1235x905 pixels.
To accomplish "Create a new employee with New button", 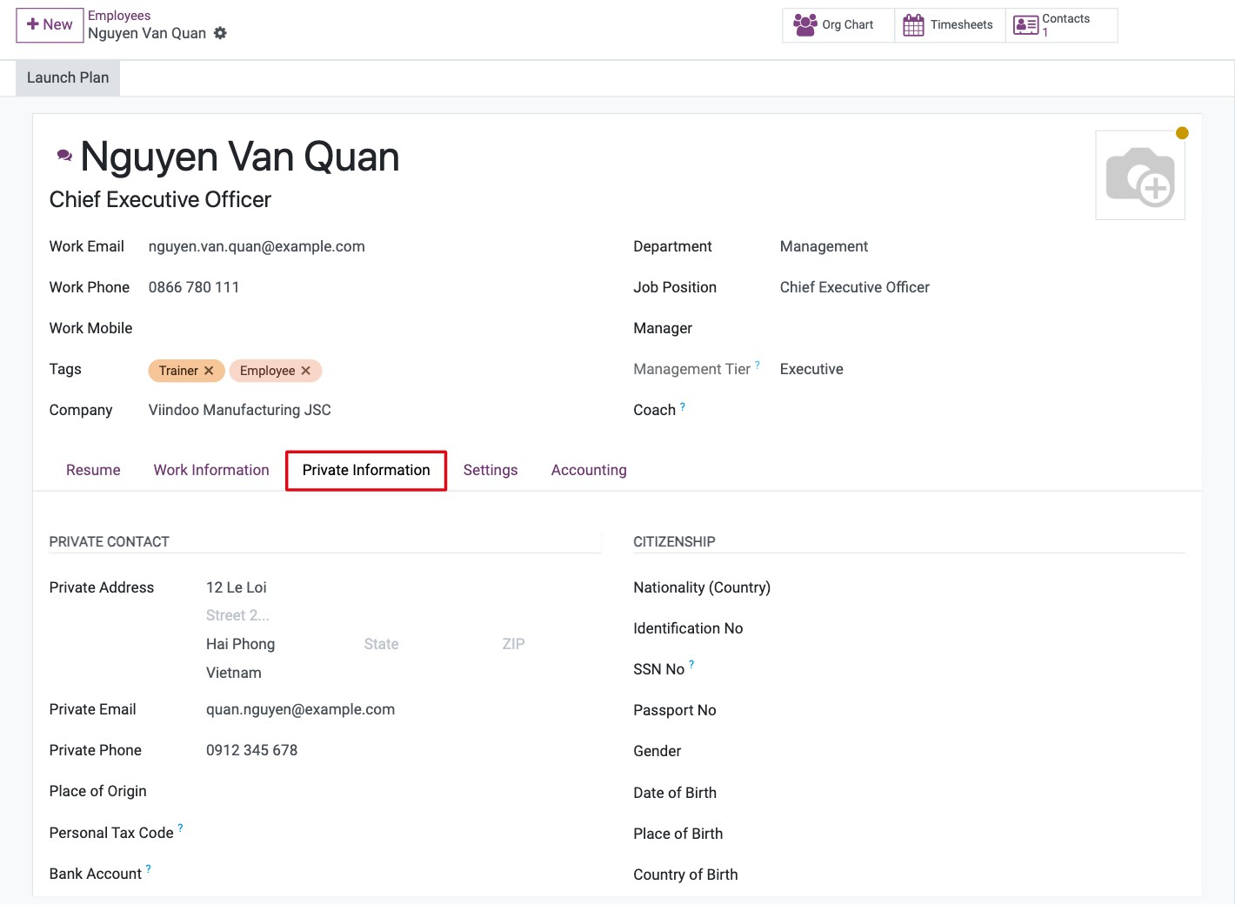I will click(x=50, y=25).
